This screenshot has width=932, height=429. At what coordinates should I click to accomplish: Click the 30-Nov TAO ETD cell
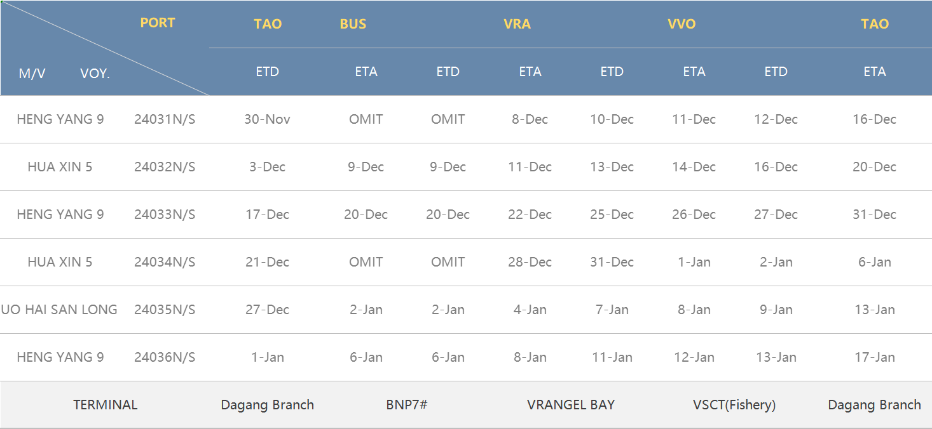[267, 119]
